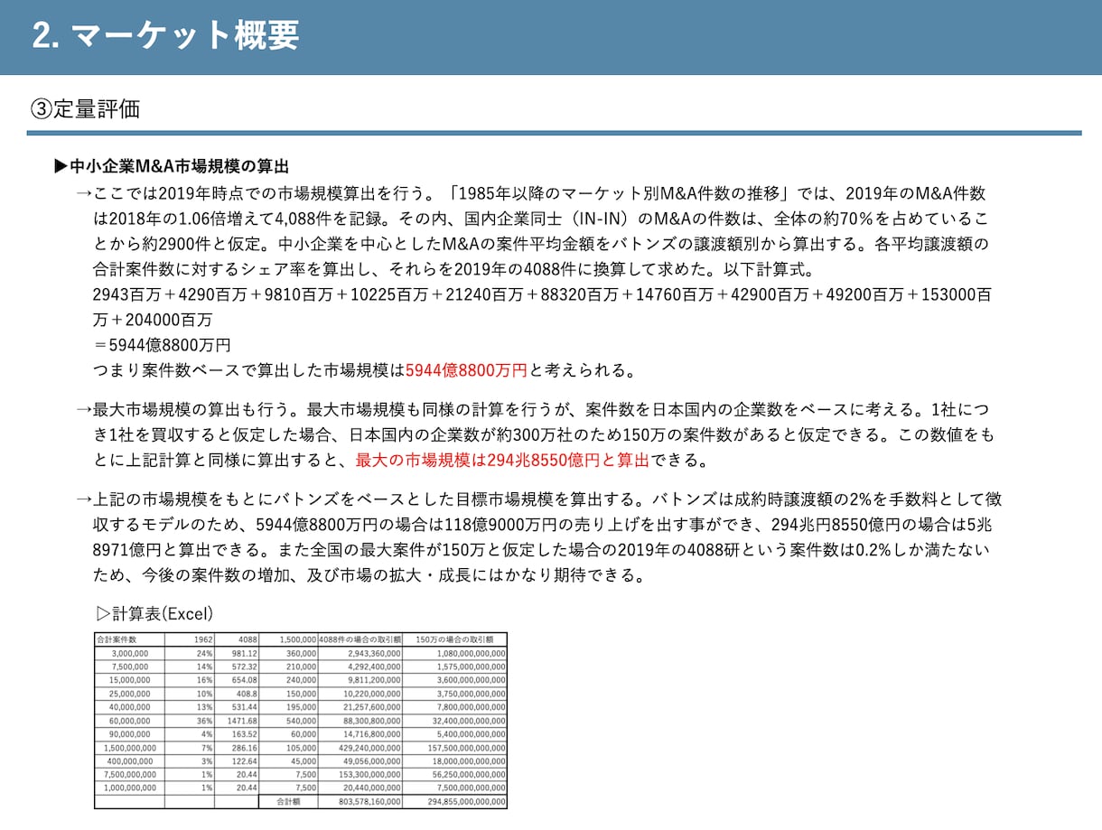Image resolution: width=1102 pixels, height=830 pixels.
Task: Click the table cell "15,000,000"
Action: [130, 679]
